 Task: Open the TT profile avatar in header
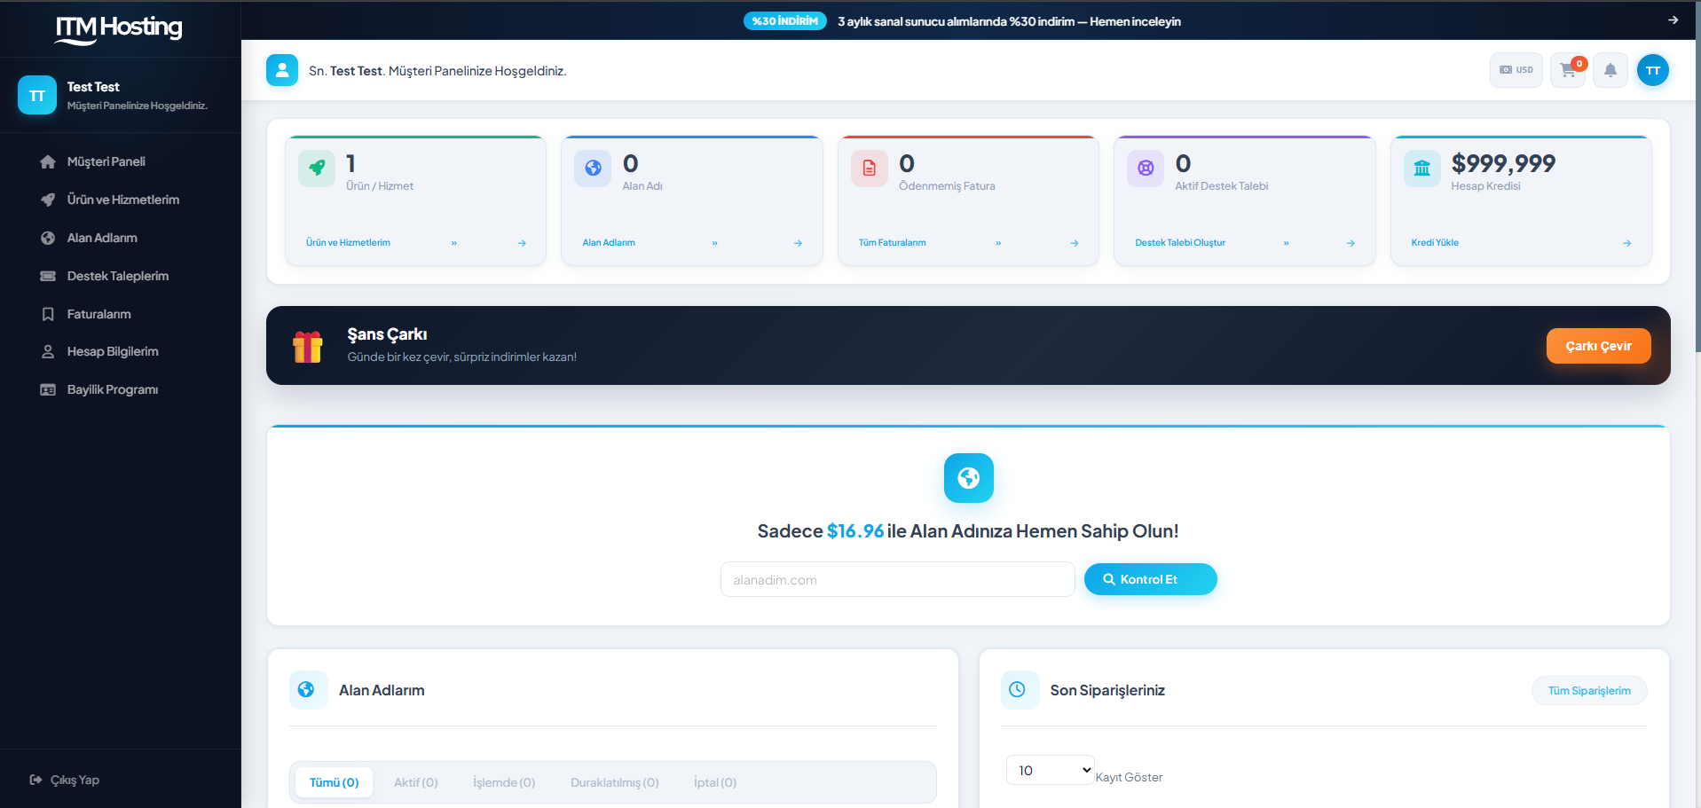click(1653, 70)
